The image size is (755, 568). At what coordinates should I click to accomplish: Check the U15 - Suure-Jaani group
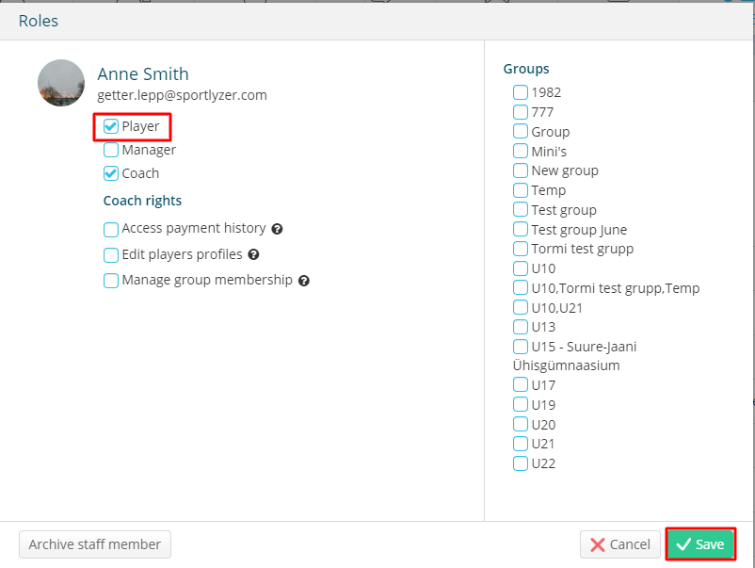pos(521,347)
